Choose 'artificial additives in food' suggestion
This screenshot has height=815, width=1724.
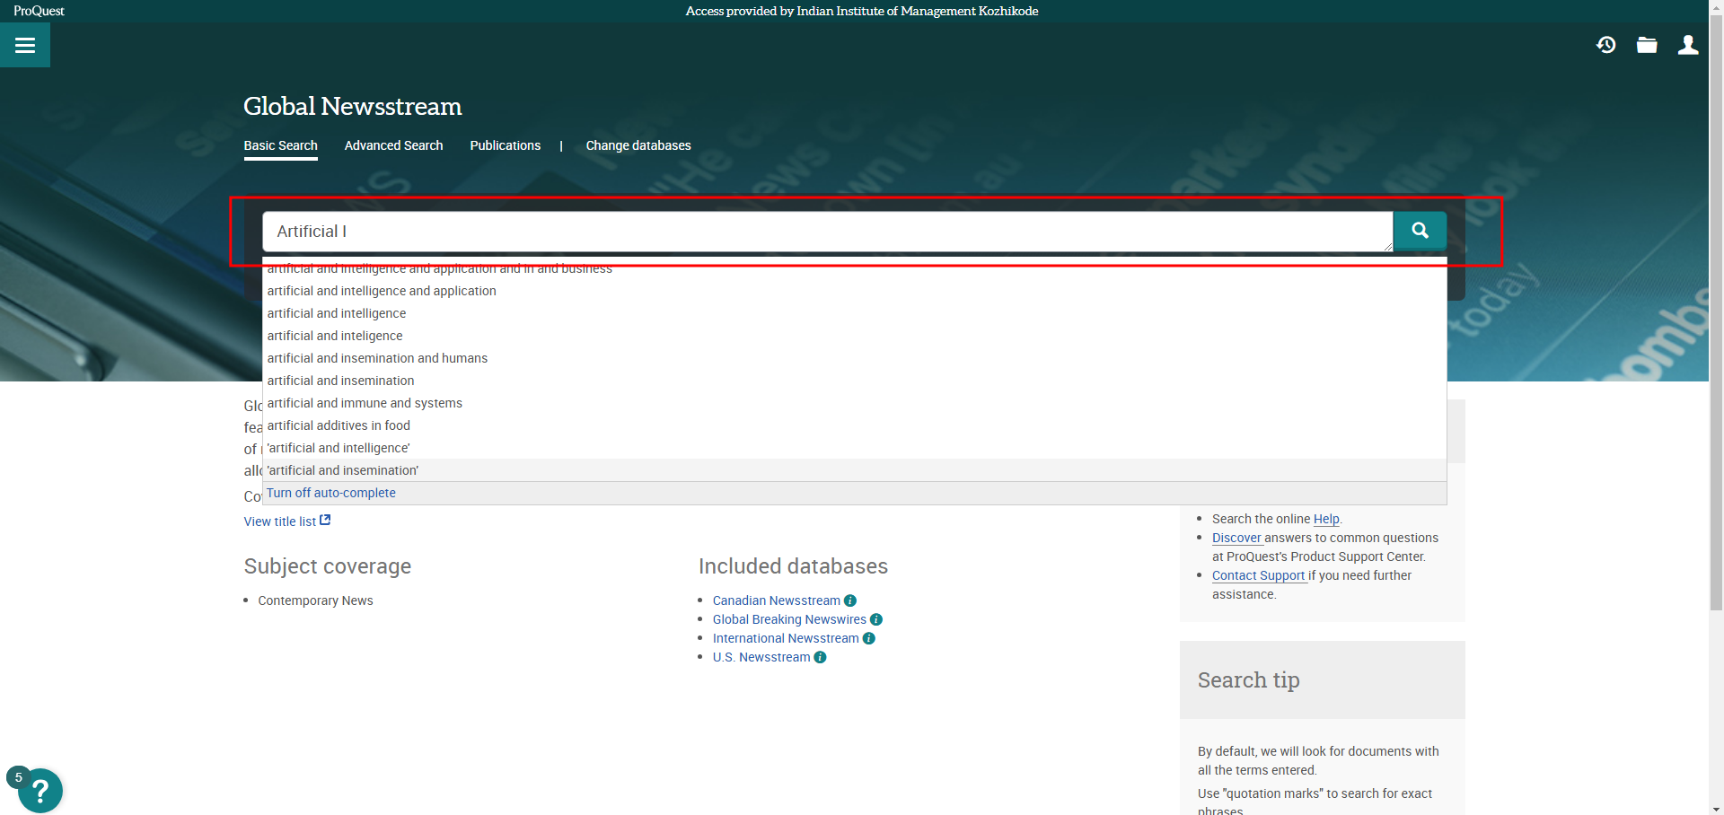click(x=339, y=425)
